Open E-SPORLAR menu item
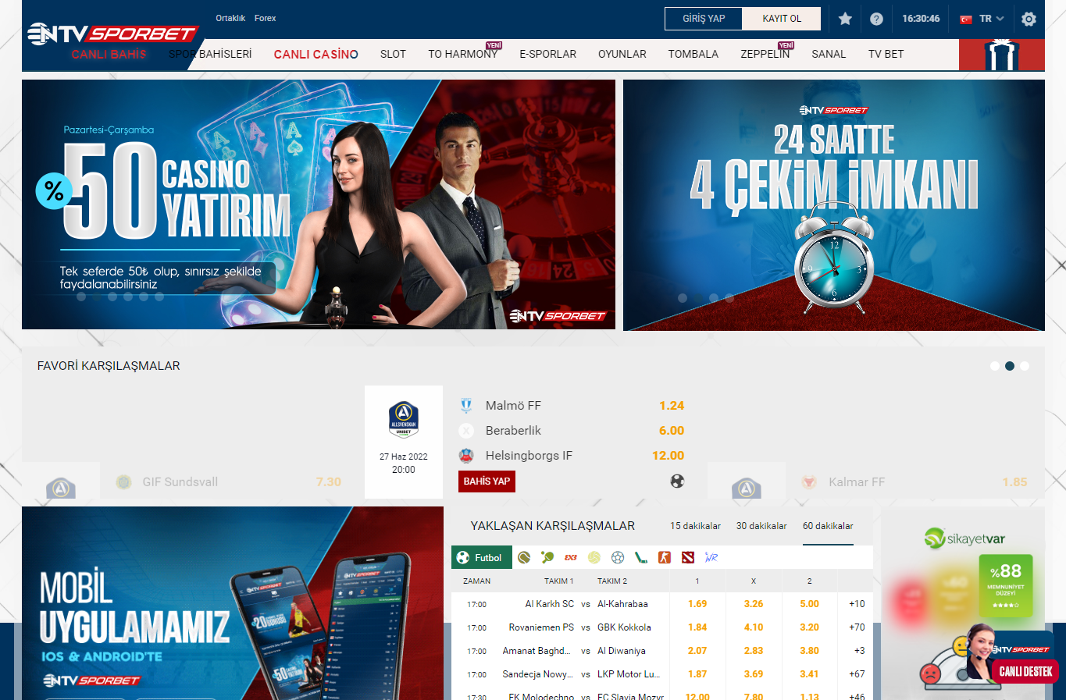 547,54
